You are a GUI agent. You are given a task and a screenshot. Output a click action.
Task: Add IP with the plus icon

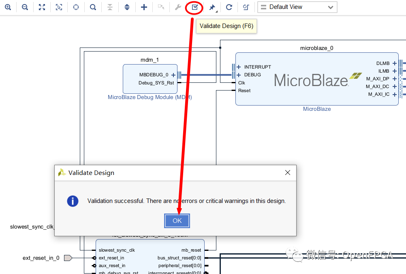pyautogui.click(x=144, y=7)
